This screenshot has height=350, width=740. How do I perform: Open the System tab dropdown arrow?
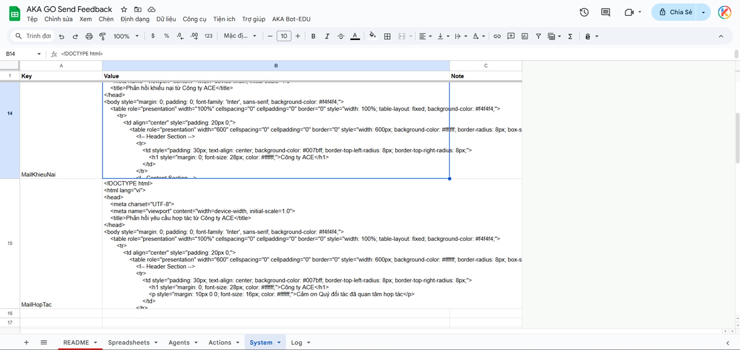click(x=279, y=342)
